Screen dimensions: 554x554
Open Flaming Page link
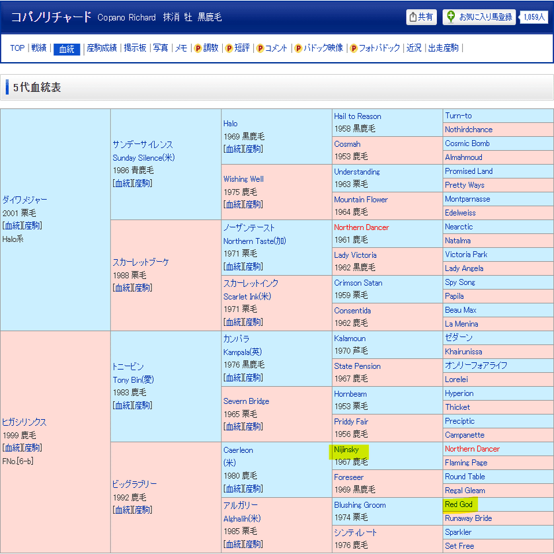(466, 463)
